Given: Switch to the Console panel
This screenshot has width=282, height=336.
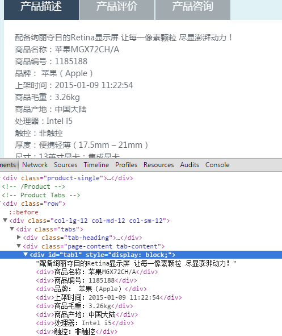Looking at the screenshot, I should click(x=217, y=165).
